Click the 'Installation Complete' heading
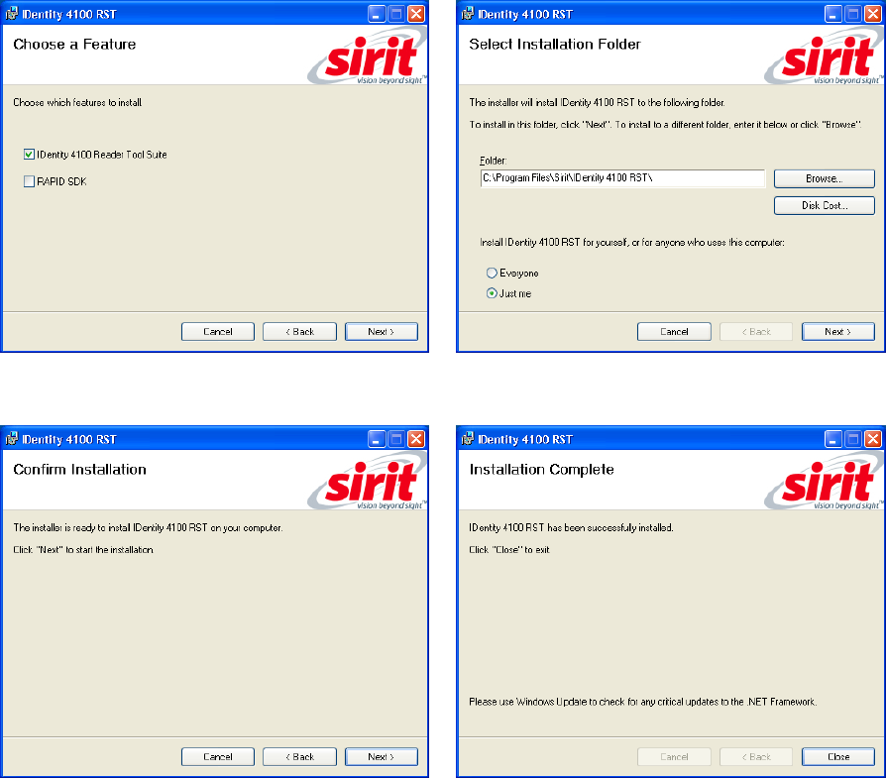This screenshot has width=886, height=778. click(x=541, y=469)
